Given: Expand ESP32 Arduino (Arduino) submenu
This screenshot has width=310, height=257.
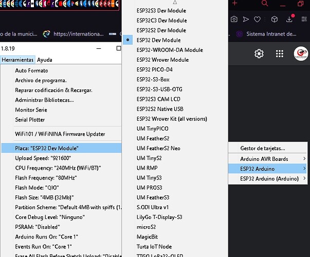Looking at the screenshot, I should click(x=267, y=178).
